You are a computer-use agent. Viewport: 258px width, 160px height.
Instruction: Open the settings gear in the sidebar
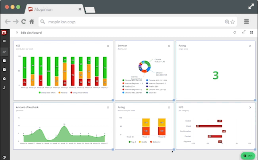pos(4,79)
